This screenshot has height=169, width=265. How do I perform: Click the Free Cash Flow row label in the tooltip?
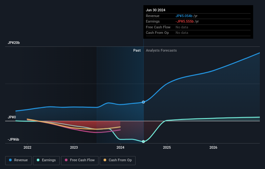point(158,27)
